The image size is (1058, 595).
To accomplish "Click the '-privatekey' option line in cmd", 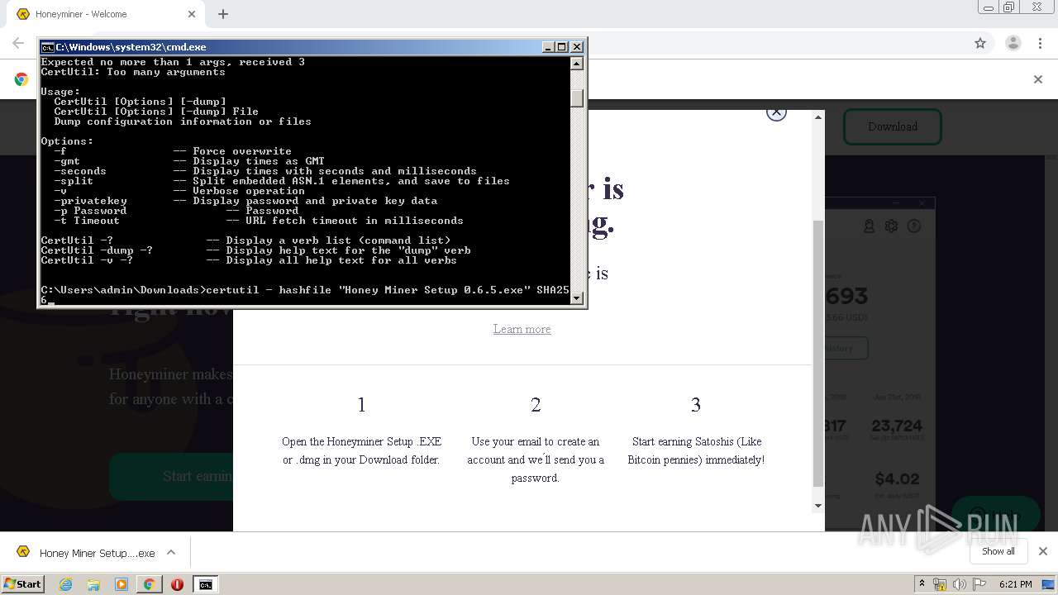I will 239,201.
